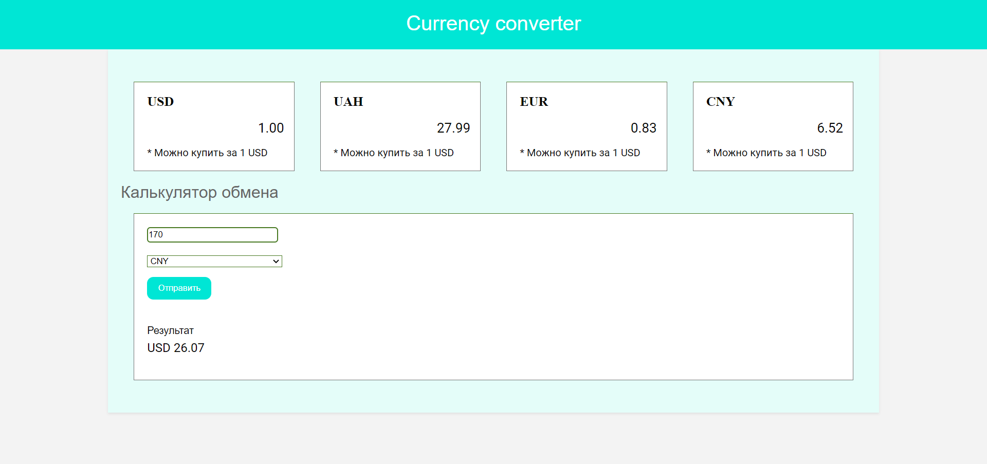
Task: Focus the amount input field with 170
Action: (x=212, y=235)
